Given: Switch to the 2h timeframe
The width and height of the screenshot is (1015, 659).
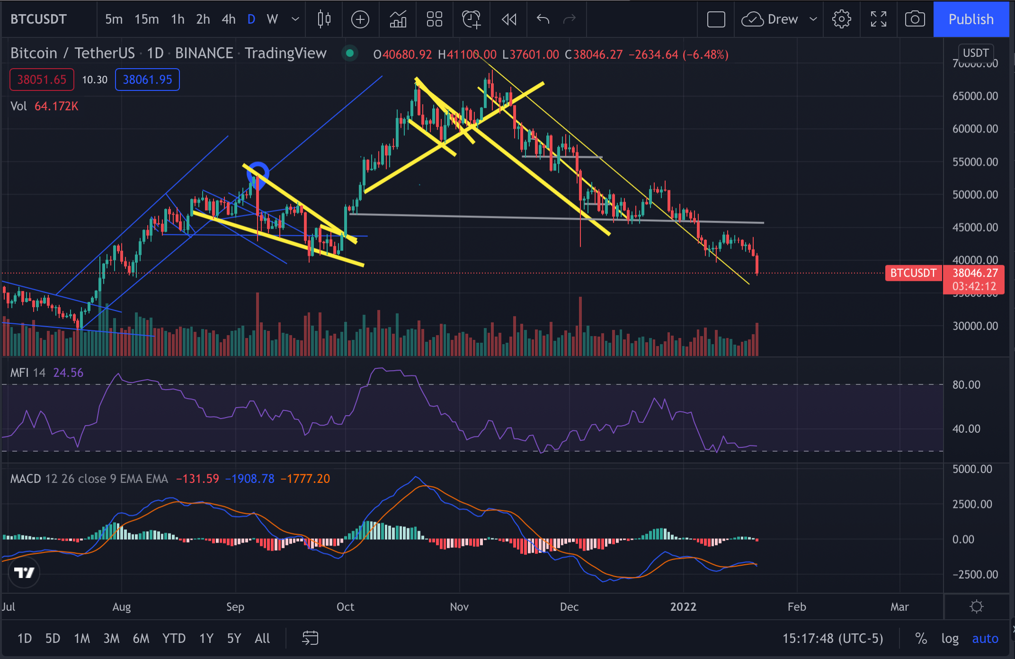Looking at the screenshot, I should pos(203,19).
